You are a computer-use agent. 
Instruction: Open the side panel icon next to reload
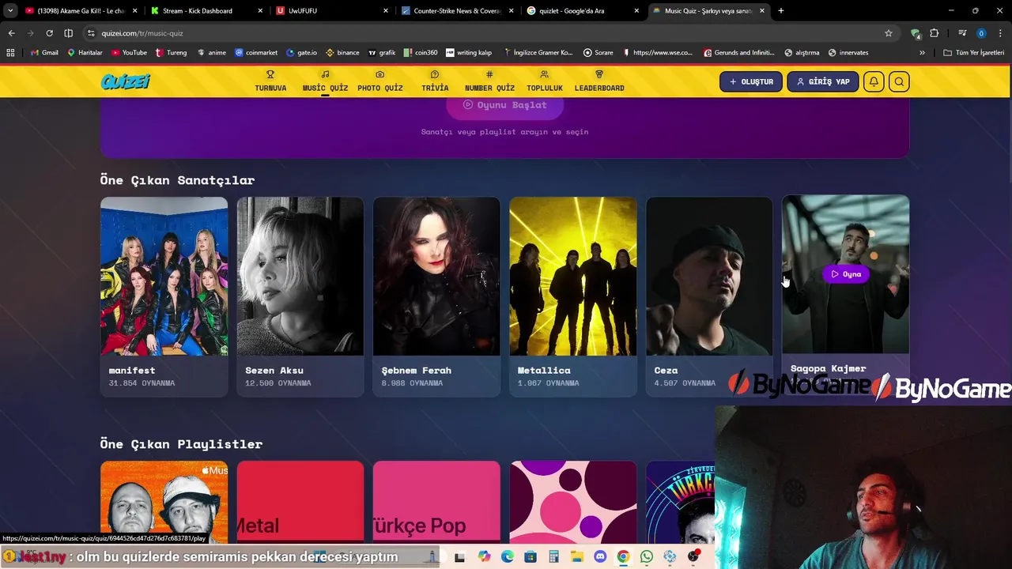coord(68,33)
